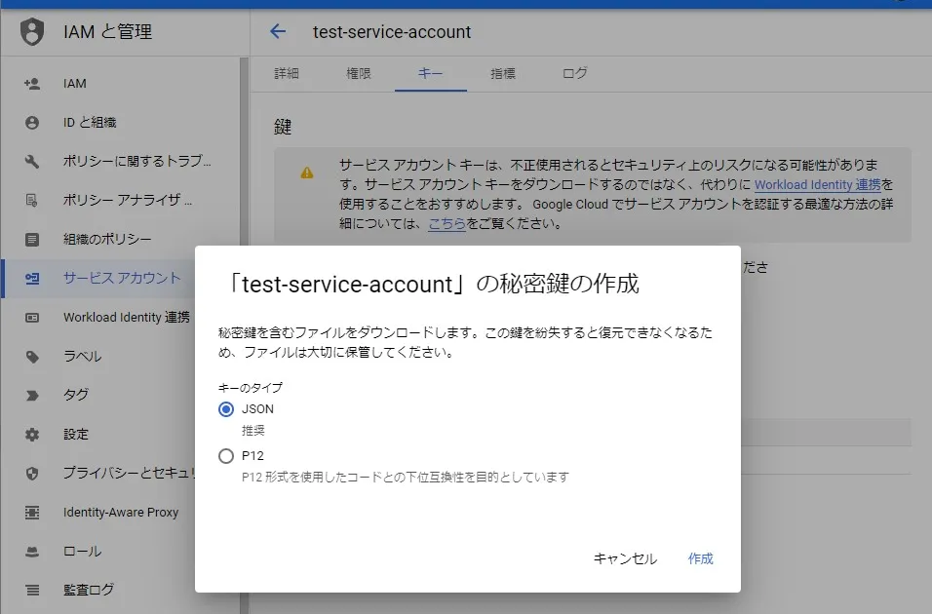This screenshot has height=614, width=932.
Task: Click the back arrow beside test-service-account
Action: (x=278, y=31)
